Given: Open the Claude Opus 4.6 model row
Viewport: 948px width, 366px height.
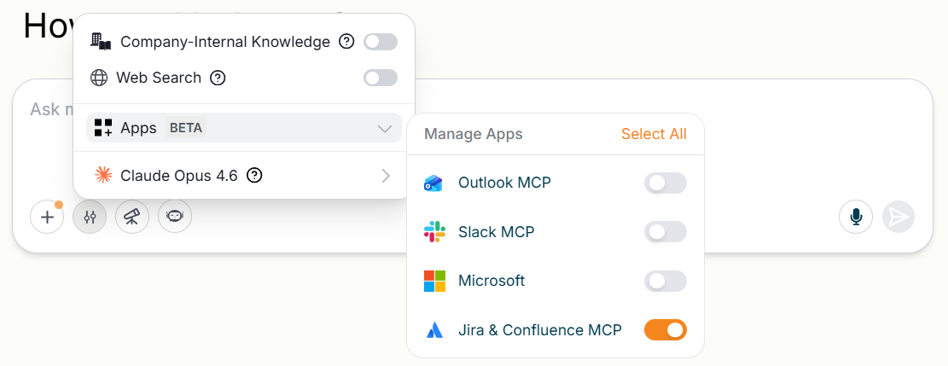Looking at the screenshot, I should coord(244,176).
